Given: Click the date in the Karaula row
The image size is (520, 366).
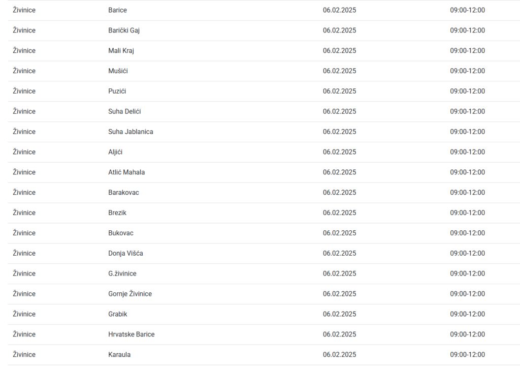Looking at the screenshot, I should tap(340, 355).
